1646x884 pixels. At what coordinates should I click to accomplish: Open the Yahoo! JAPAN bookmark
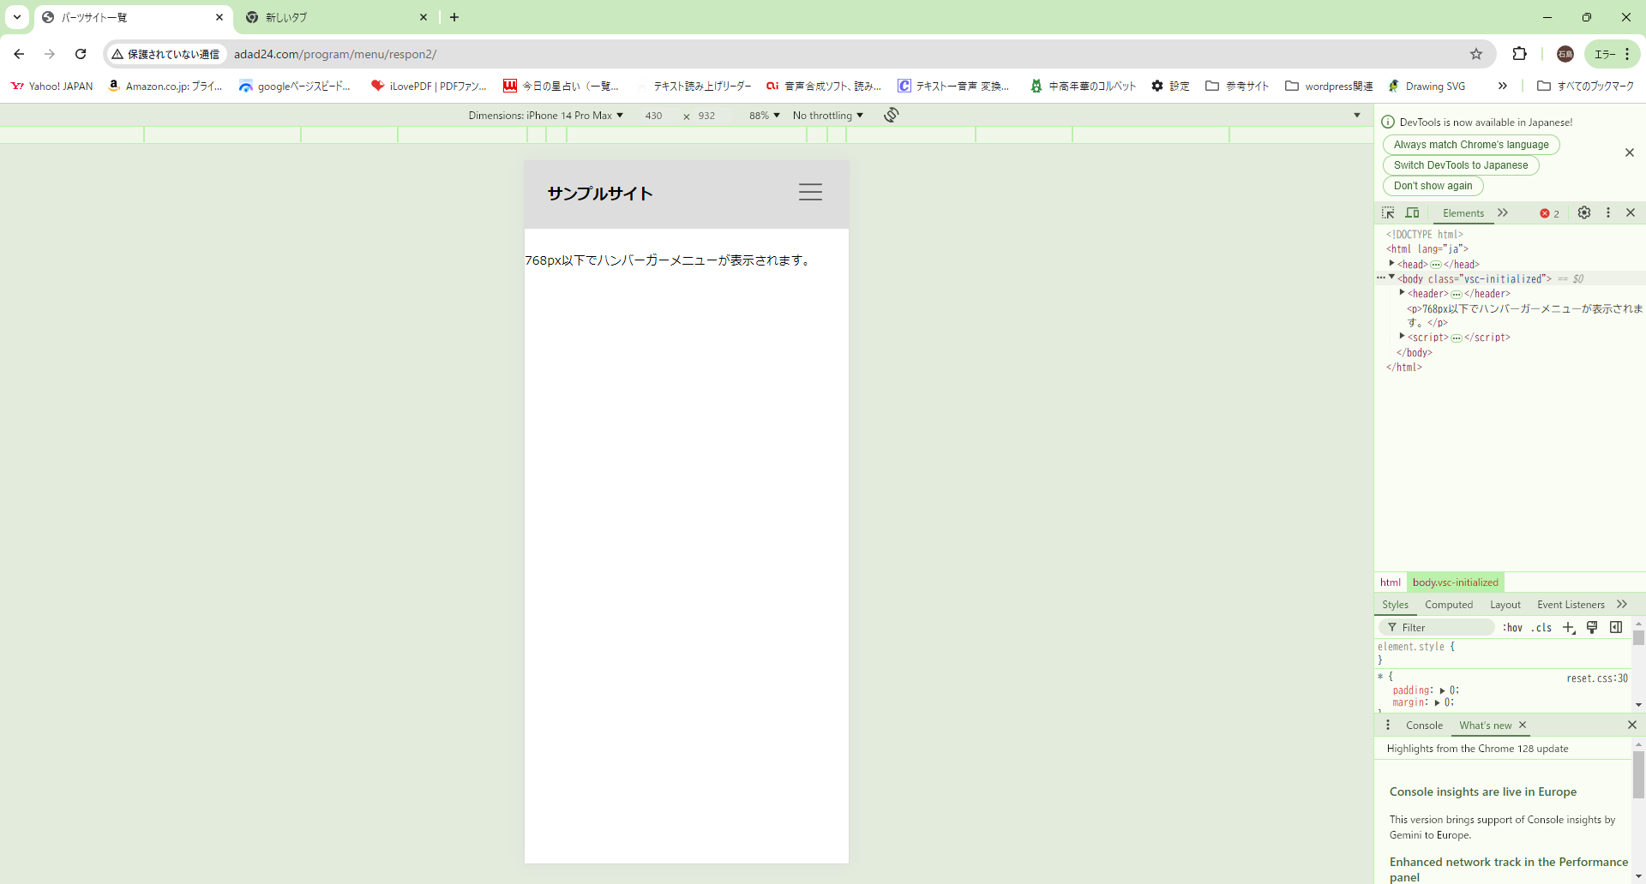51,86
